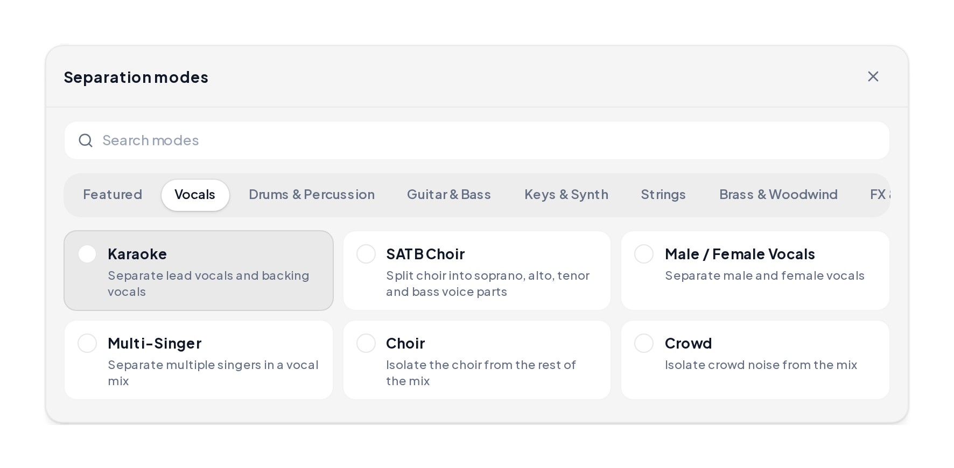Image resolution: width=954 pixels, height=468 pixels.
Task: Click the Multi-Singer title text
Action: tap(155, 343)
